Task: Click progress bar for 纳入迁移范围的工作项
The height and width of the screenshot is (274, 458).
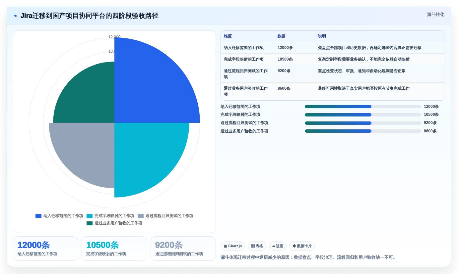Action: [x=363, y=107]
